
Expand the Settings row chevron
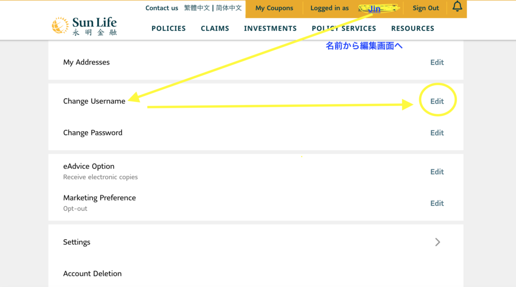click(x=437, y=242)
